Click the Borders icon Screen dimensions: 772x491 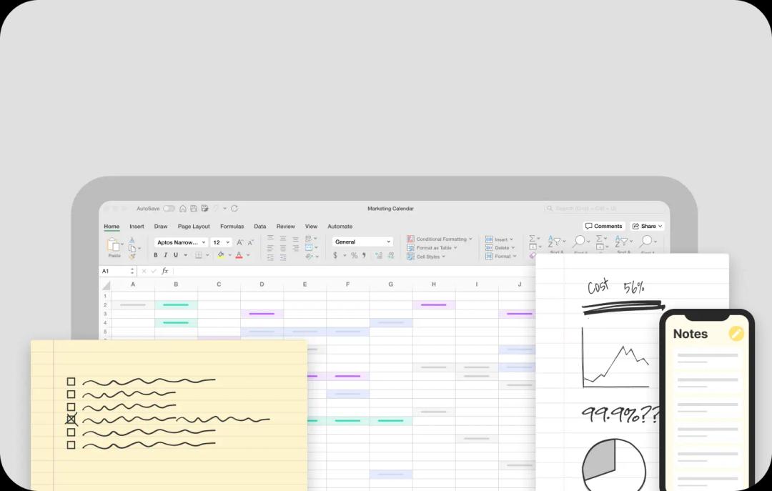point(199,255)
